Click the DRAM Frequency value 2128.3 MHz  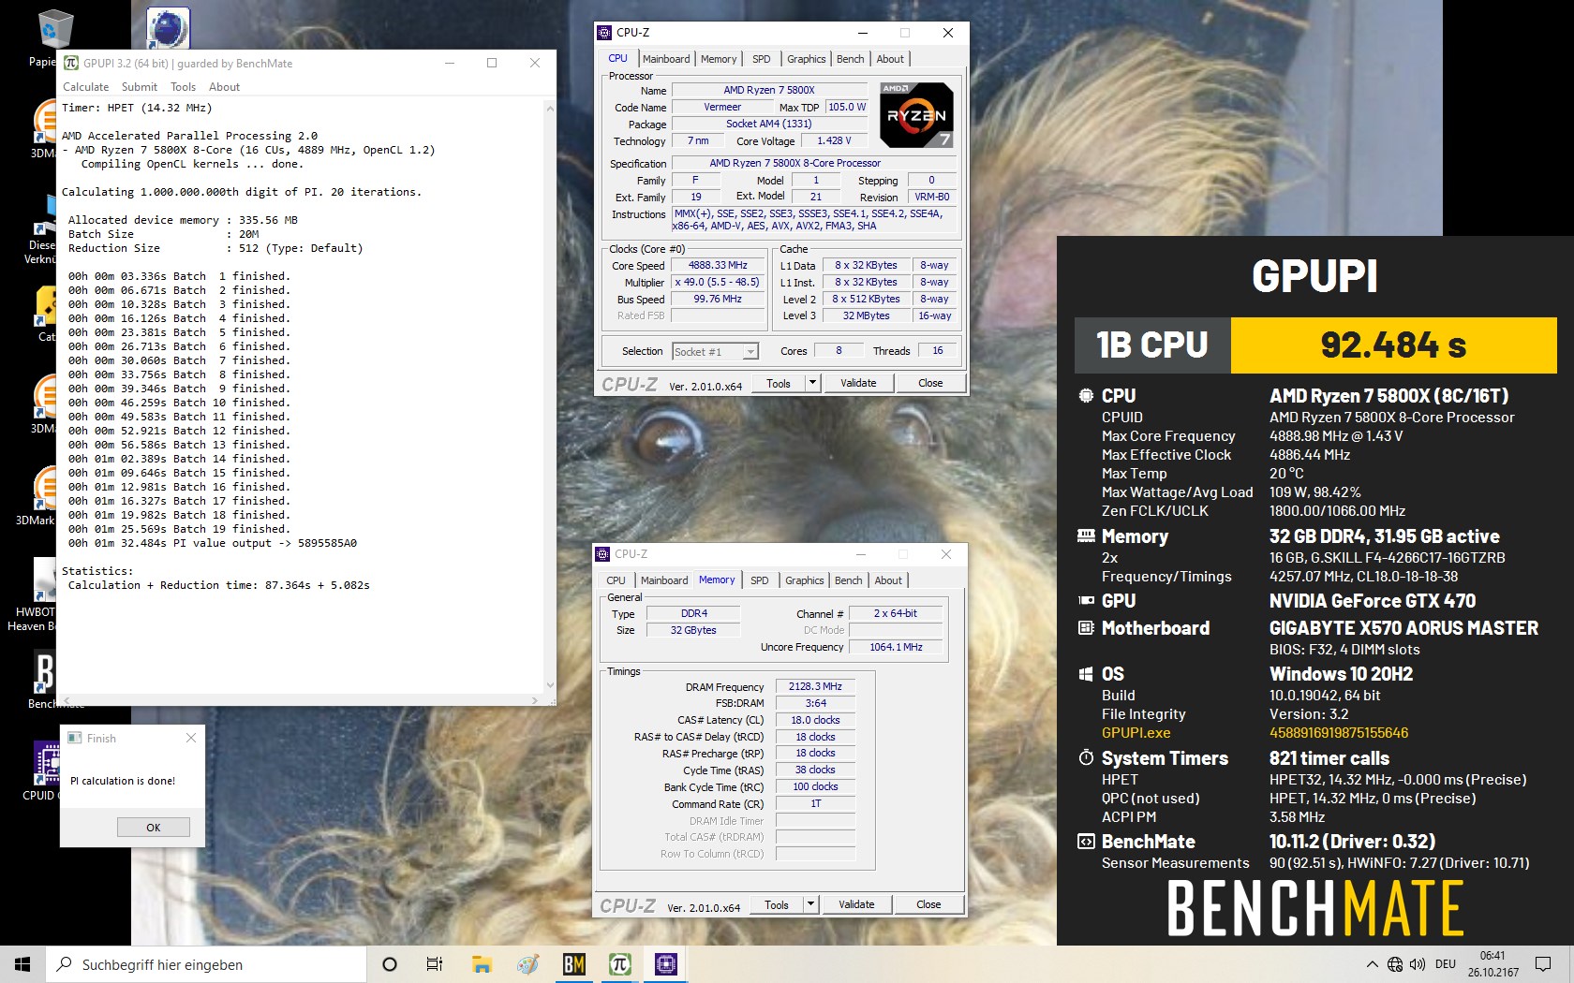click(815, 686)
